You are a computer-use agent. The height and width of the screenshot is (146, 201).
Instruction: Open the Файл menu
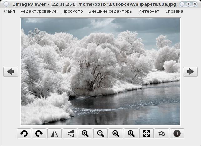(9, 11)
